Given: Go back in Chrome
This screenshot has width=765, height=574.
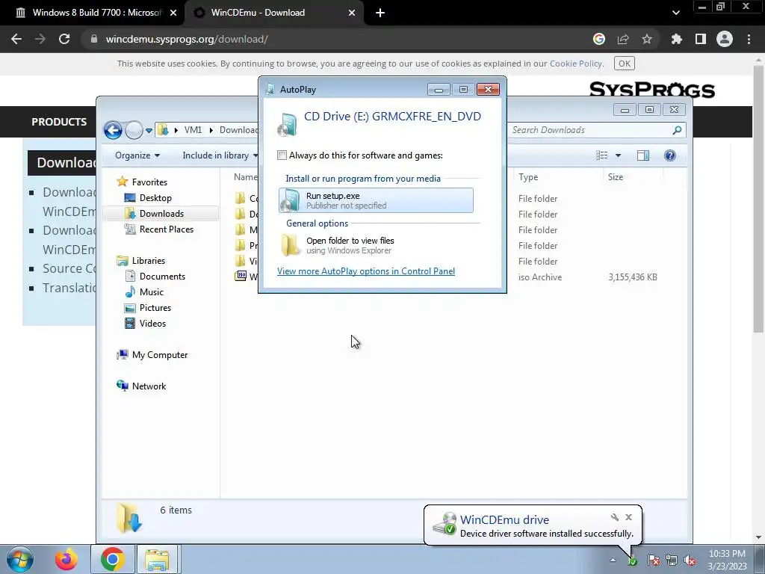Looking at the screenshot, I should coord(16,39).
